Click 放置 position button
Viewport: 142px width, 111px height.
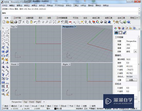[x=131, y=80]
